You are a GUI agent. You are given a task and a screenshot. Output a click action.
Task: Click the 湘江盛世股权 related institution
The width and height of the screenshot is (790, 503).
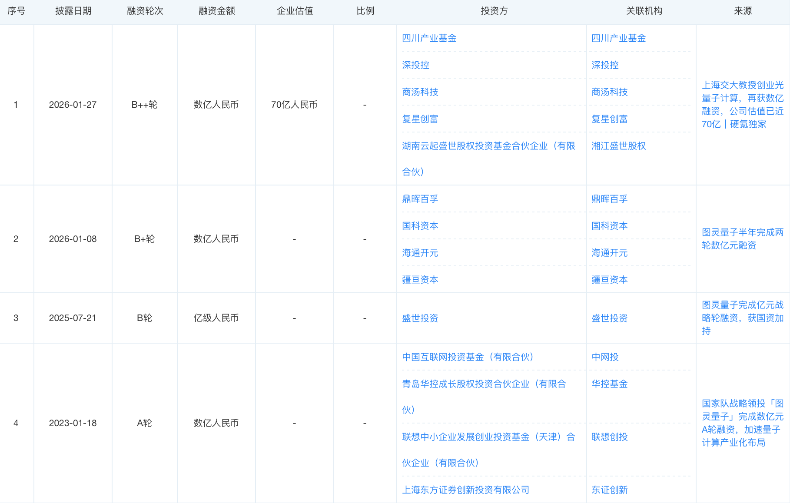click(x=618, y=146)
